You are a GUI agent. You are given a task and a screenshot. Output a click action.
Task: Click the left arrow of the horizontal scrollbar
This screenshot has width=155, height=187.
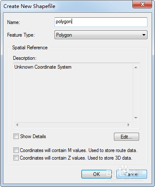[x=17, y=125]
